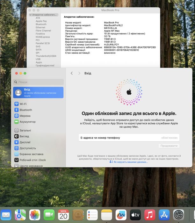Open Notes app in the Dock
Image resolution: width=195 pixels, height=223 pixels.
[x=106, y=215]
